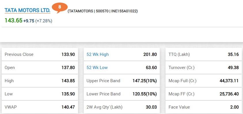Click the Mcap FF (Cr.) row
The height and width of the screenshot is (114, 243).
[204, 94]
